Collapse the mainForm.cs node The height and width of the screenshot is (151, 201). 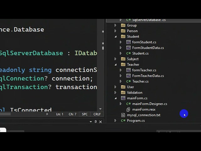[x=116, y=98]
